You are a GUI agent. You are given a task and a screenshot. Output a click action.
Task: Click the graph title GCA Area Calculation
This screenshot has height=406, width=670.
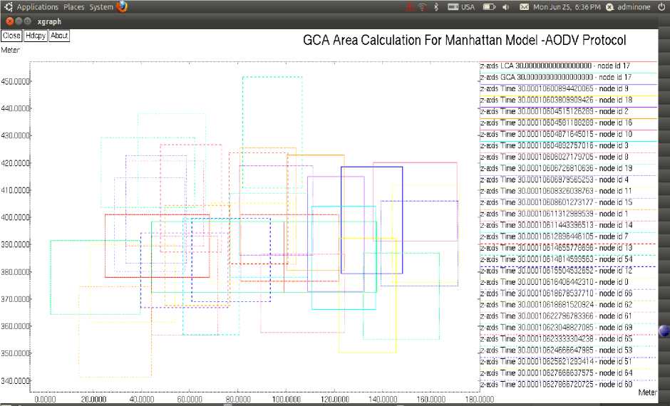465,40
